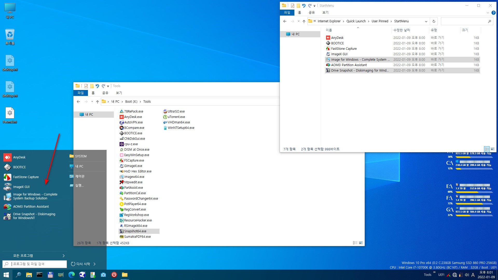
Task: Open recent locations dropdown in StartMenu window
Action: point(299,21)
